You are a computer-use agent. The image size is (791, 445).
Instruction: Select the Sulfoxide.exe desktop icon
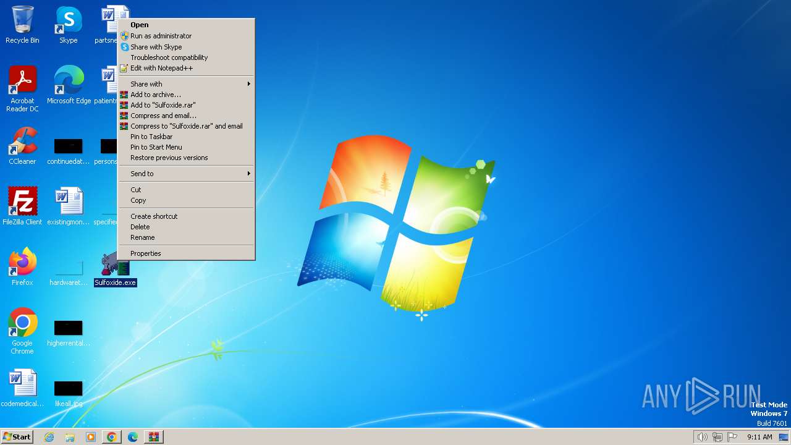(x=115, y=268)
